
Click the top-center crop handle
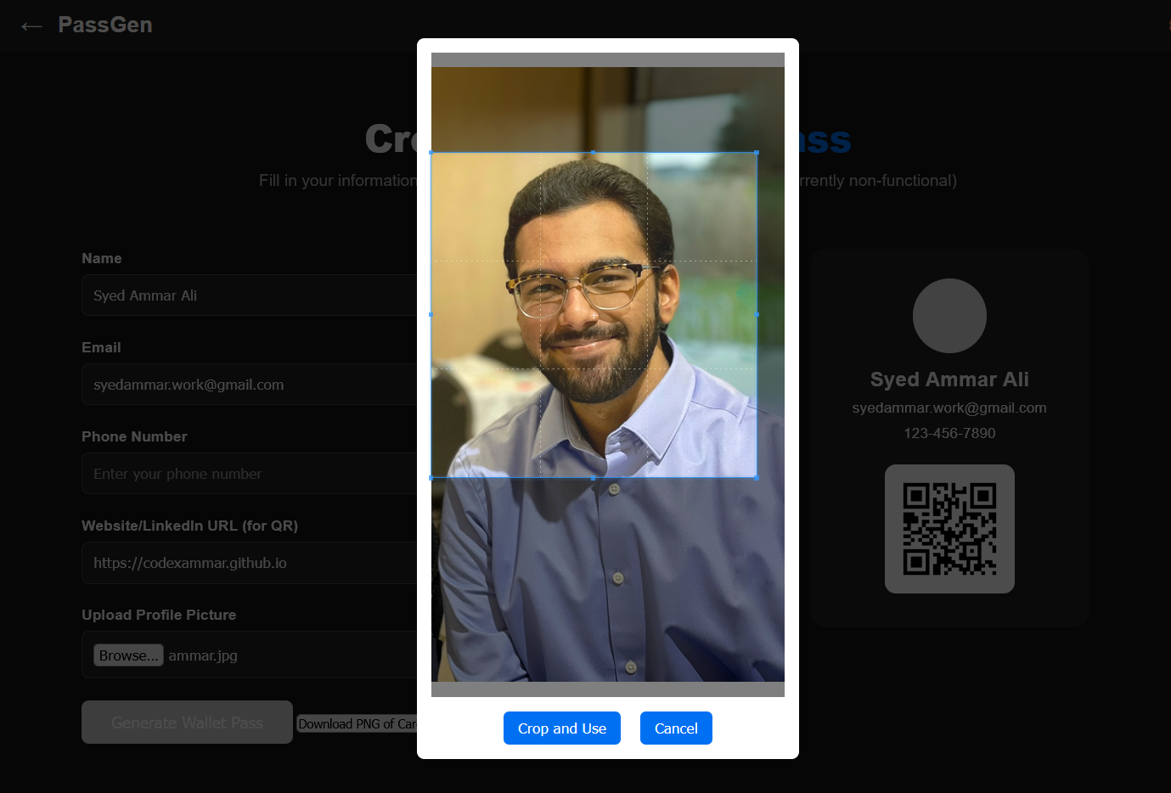(593, 153)
